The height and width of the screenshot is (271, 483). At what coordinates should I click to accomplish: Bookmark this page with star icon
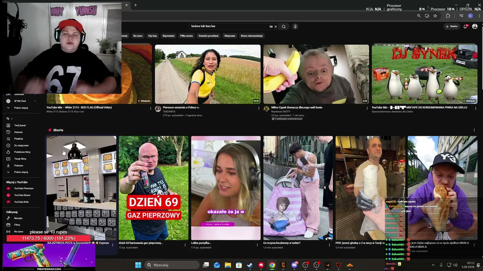[435, 16]
